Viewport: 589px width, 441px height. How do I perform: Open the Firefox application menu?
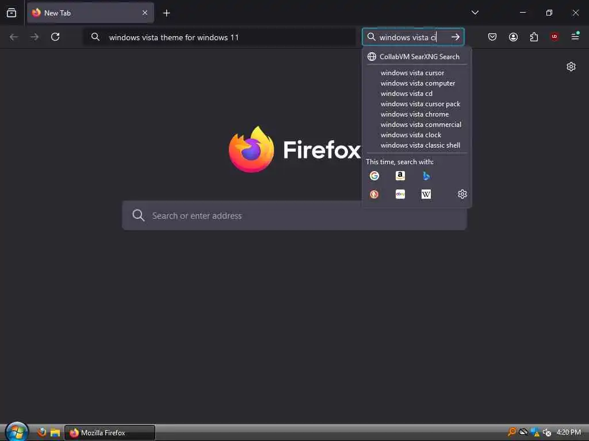point(575,36)
